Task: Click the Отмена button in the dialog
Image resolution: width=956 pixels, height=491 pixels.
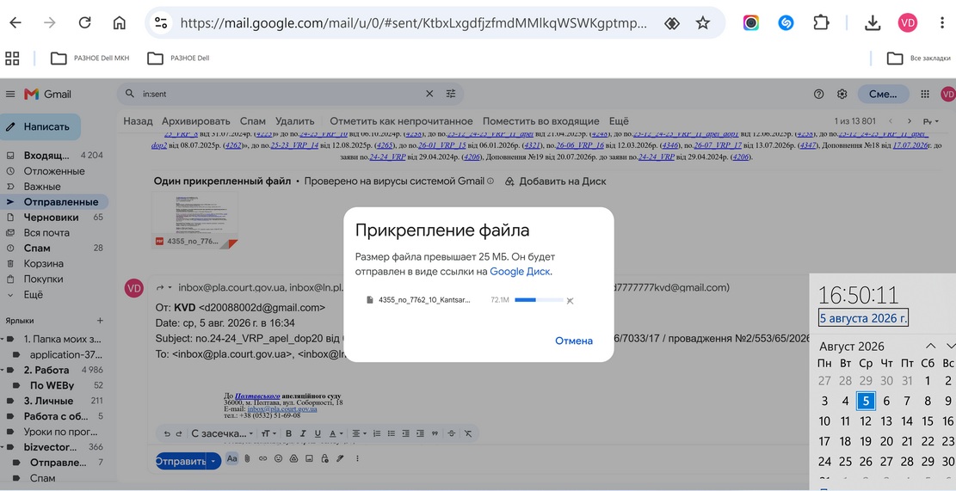Action: (x=574, y=341)
